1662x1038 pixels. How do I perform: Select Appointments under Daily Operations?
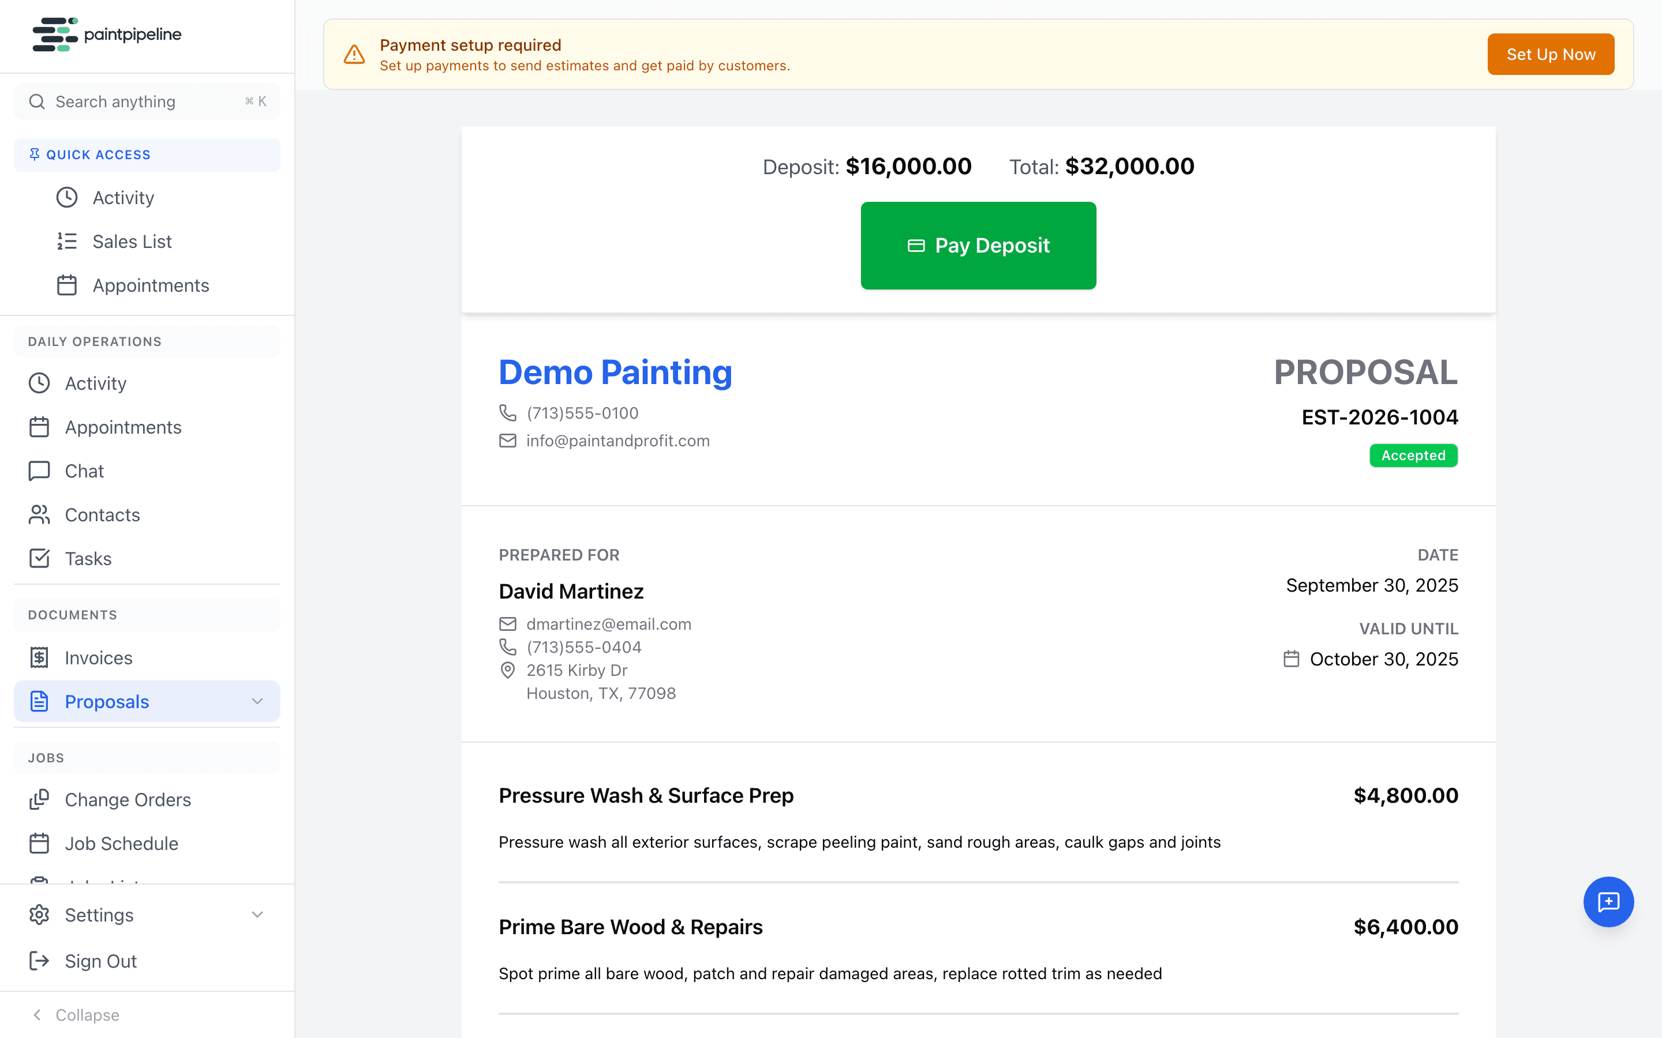tap(123, 427)
